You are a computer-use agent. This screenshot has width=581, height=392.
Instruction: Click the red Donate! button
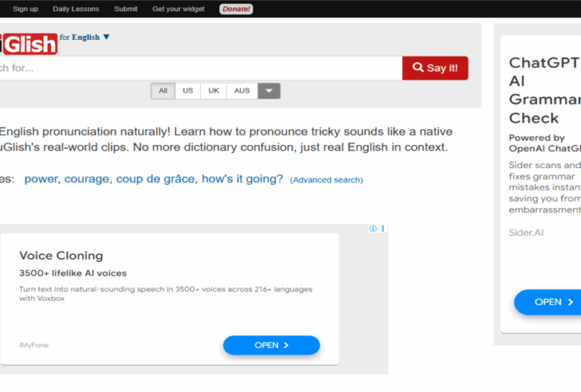236,9
